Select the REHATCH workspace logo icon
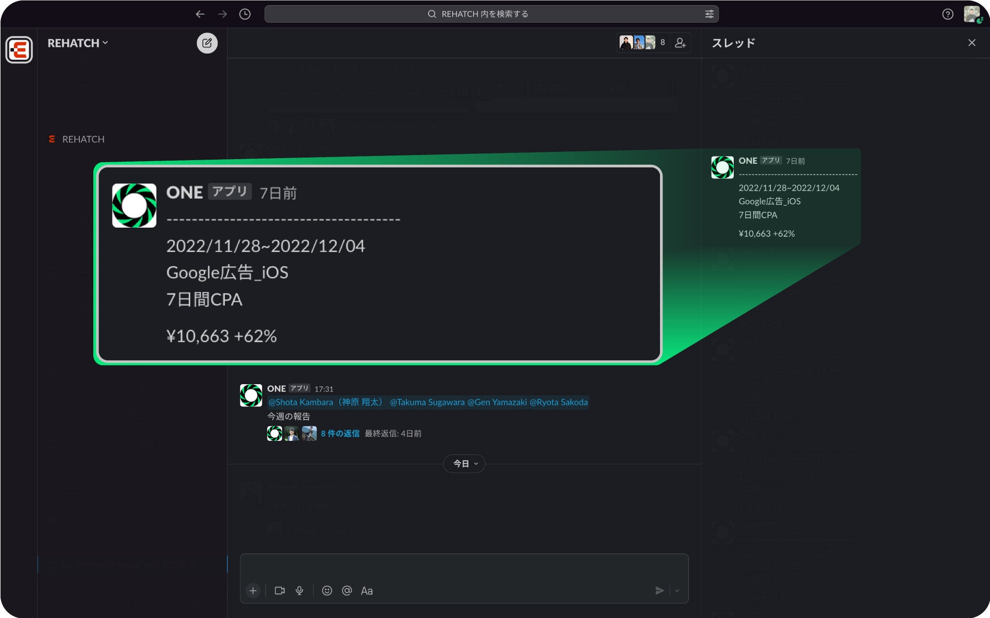This screenshot has height=618, width=990. coord(19,49)
